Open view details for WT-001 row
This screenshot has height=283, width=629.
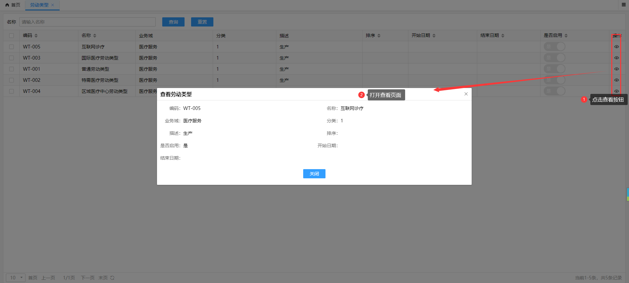[616, 69]
